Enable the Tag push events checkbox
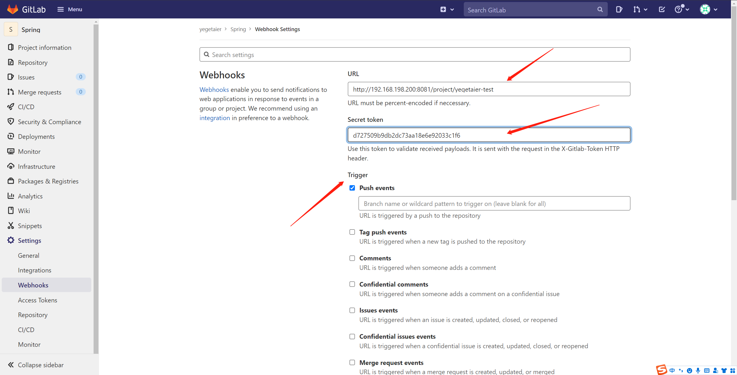737x375 pixels. [352, 232]
